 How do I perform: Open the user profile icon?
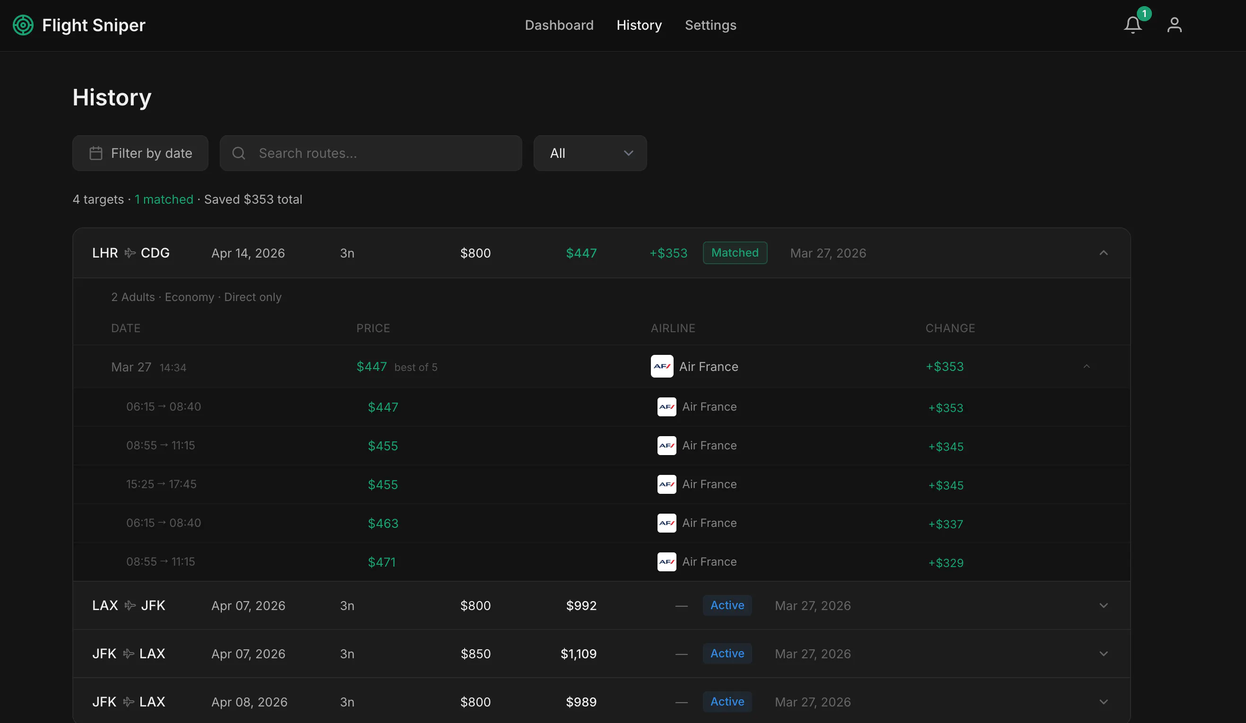pos(1174,25)
